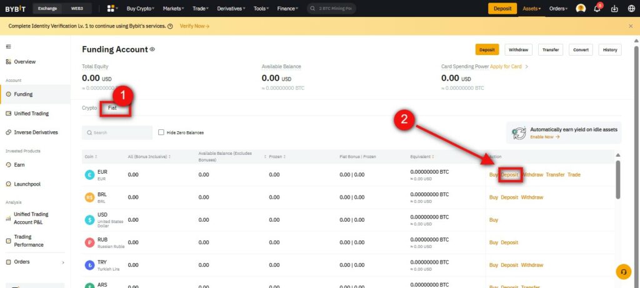Open the support headset chat icon

click(x=623, y=272)
